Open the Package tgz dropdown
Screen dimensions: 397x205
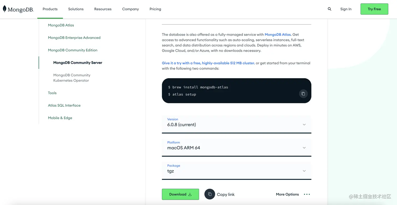tap(237, 171)
